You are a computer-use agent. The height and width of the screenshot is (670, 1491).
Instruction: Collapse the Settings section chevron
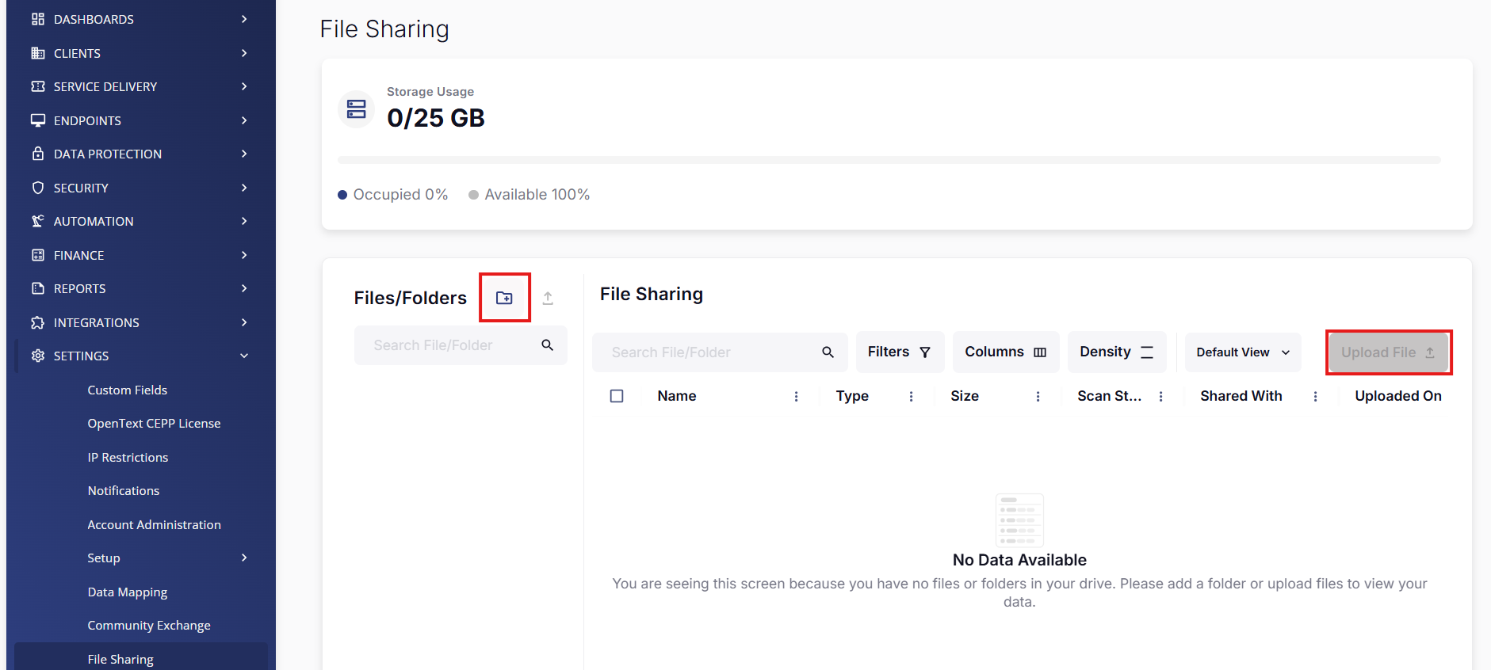pos(244,356)
